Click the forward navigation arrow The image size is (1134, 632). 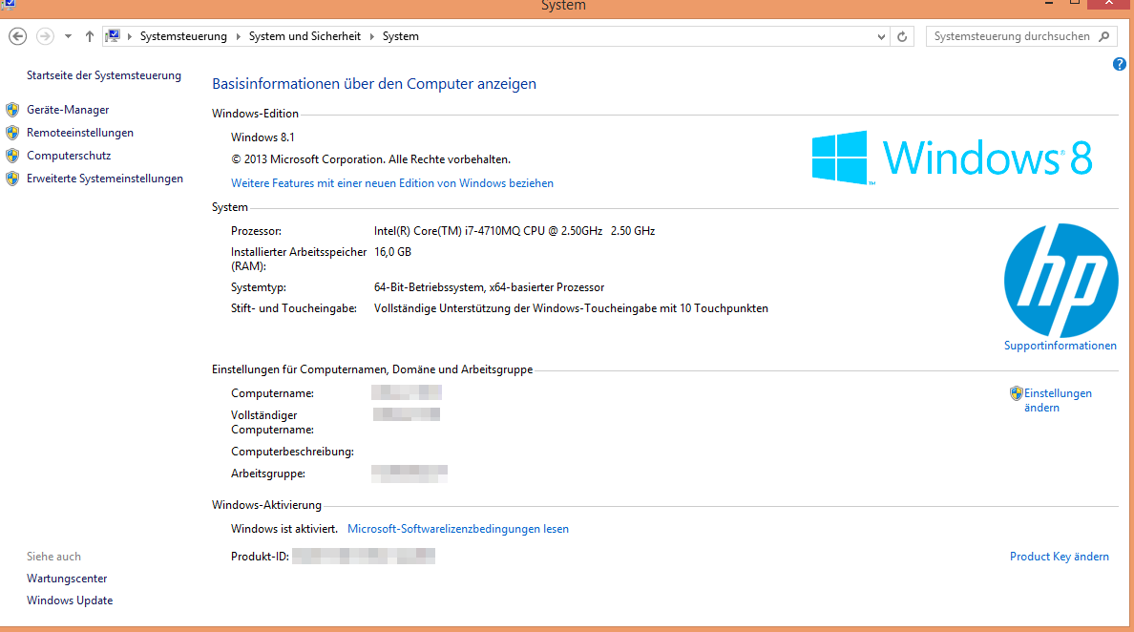(x=45, y=36)
